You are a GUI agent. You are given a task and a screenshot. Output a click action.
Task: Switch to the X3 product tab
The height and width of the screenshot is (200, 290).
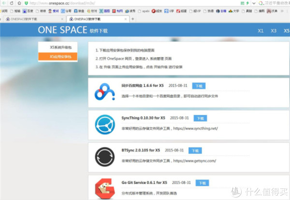[274, 30]
